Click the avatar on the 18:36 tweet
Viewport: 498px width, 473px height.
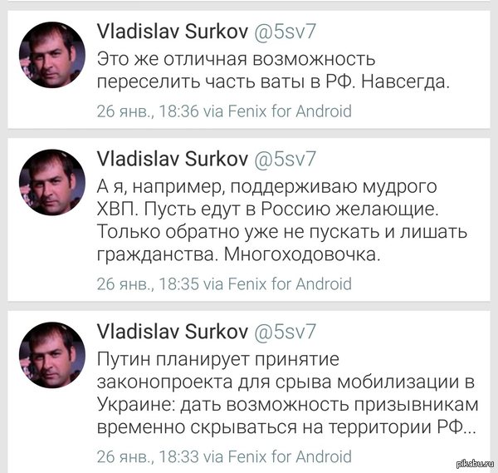coord(51,55)
